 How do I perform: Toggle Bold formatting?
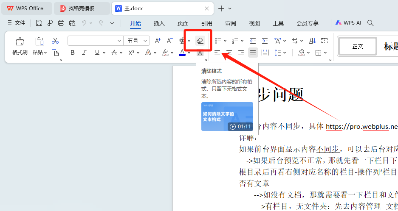coord(72,53)
